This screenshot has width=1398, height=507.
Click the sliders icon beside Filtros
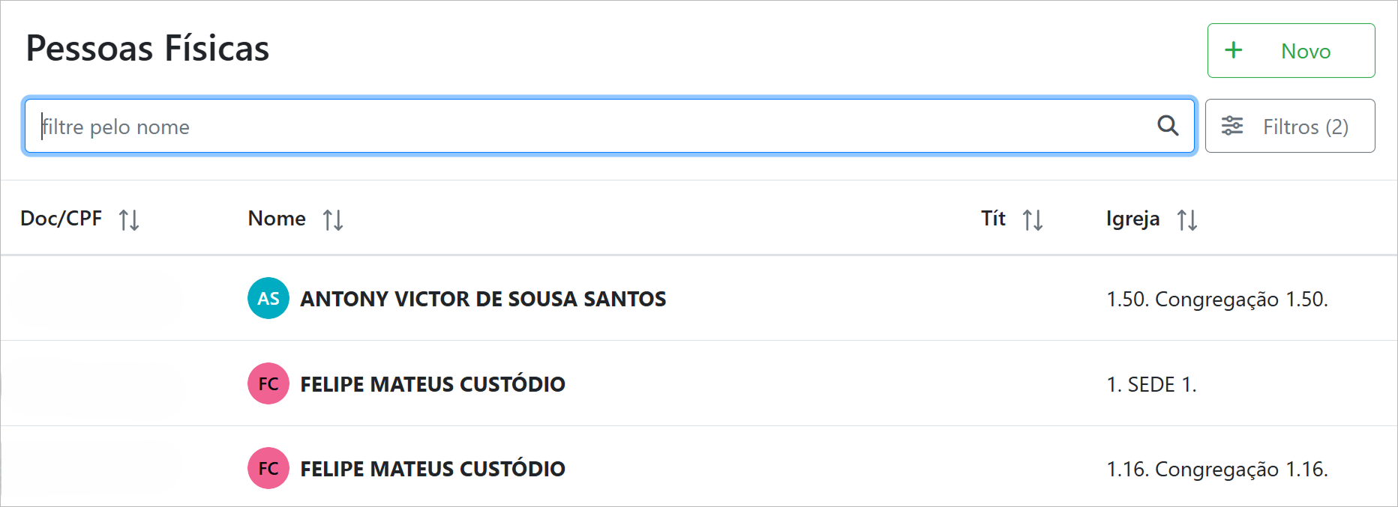[1232, 126]
